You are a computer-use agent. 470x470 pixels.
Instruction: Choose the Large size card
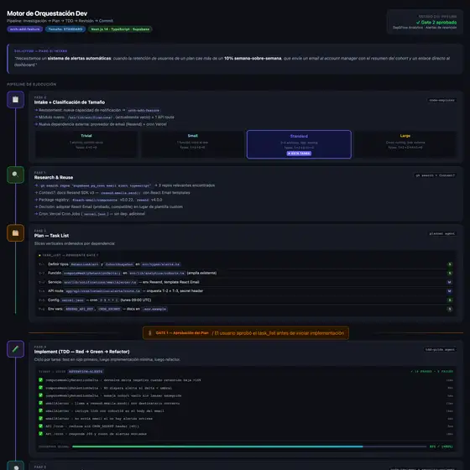[x=405, y=144]
